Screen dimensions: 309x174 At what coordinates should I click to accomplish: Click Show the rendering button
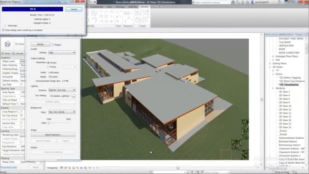click(53, 152)
